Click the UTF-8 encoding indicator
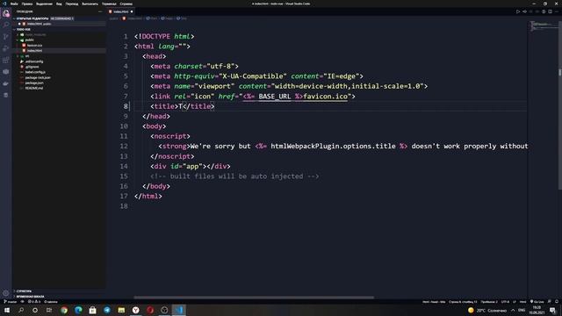The width and height of the screenshot is (562, 316). click(505, 302)
